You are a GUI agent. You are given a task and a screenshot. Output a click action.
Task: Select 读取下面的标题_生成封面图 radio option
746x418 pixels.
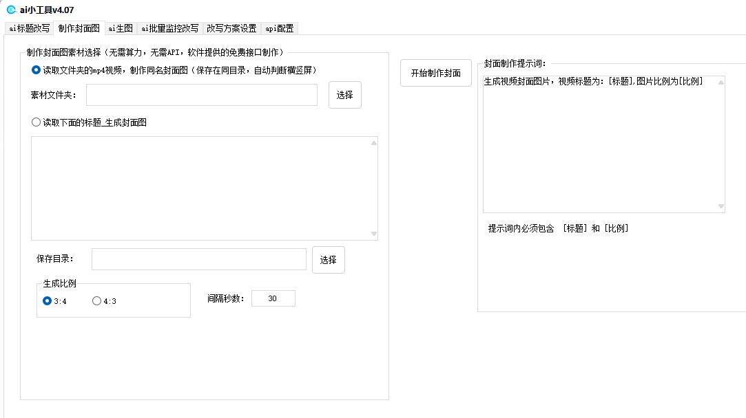pos(37,122)
